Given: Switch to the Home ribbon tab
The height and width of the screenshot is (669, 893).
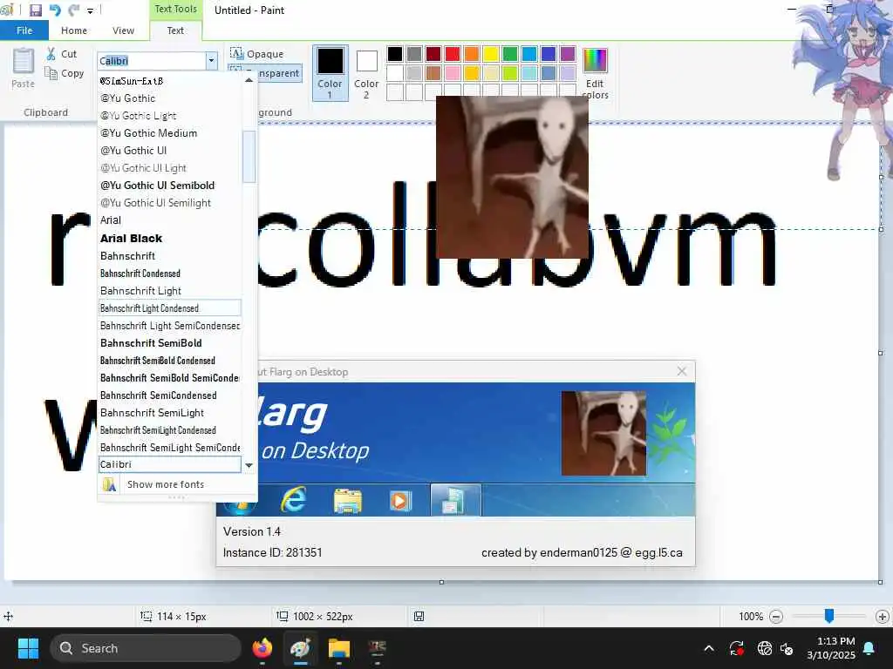Looking at the screenshot, I should (x=74, y=30).
